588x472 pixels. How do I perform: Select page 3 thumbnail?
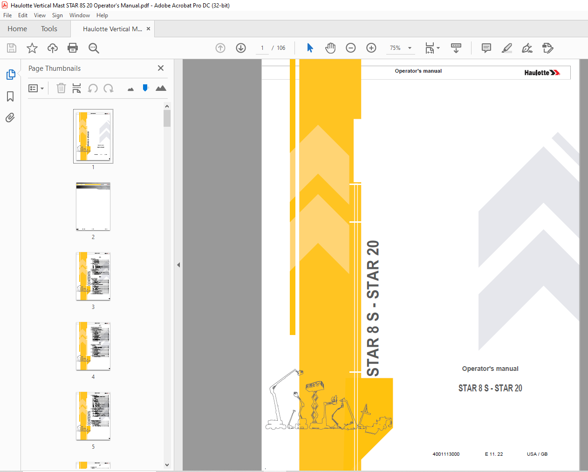click(x=93, y=276)
